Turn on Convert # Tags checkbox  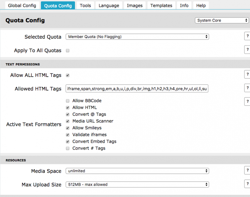point(67,148)
